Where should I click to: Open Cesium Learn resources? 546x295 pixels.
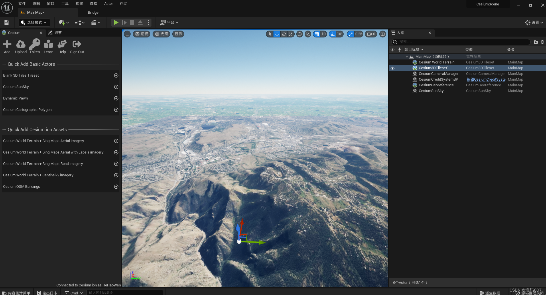point(48,46)
